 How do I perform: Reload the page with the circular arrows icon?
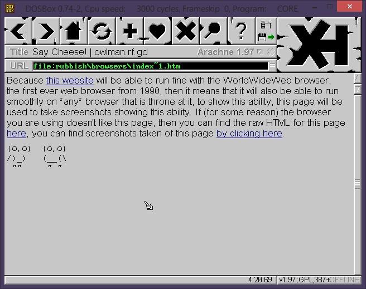(102, 31)
